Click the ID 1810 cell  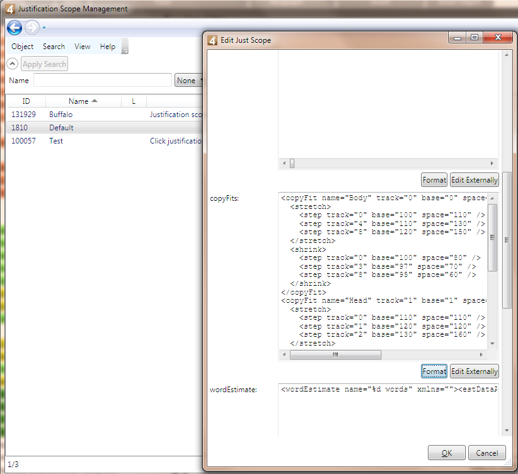(20, 128)
